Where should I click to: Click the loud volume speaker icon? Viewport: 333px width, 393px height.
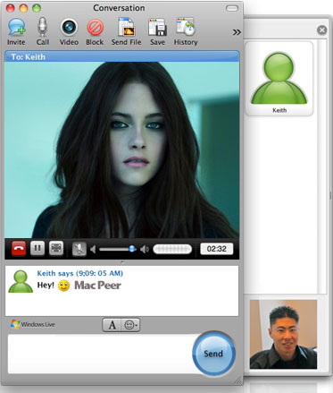pyautogui.click(x=145, y=249)
